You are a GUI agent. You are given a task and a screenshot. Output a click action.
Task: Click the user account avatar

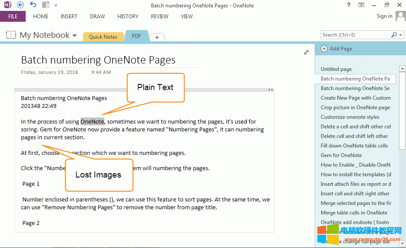click(x=400, y=17)
